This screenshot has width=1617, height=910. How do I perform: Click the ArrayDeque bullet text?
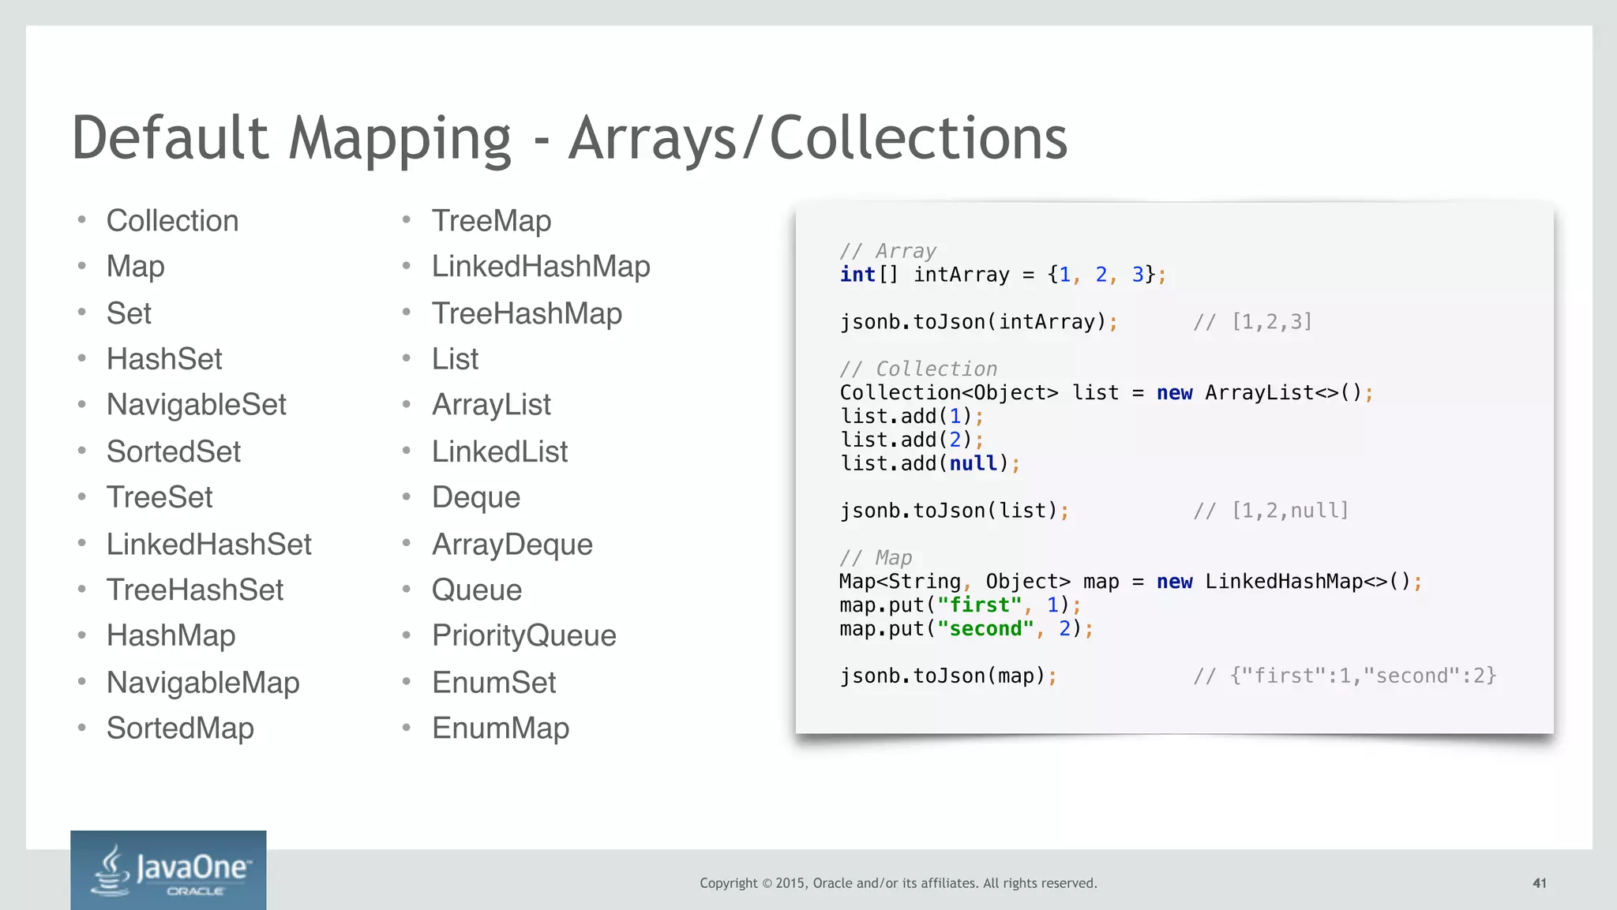[x=512, y=545]
